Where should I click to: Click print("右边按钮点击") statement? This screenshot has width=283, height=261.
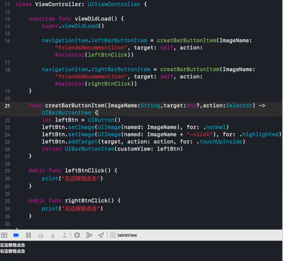[72, 209]
